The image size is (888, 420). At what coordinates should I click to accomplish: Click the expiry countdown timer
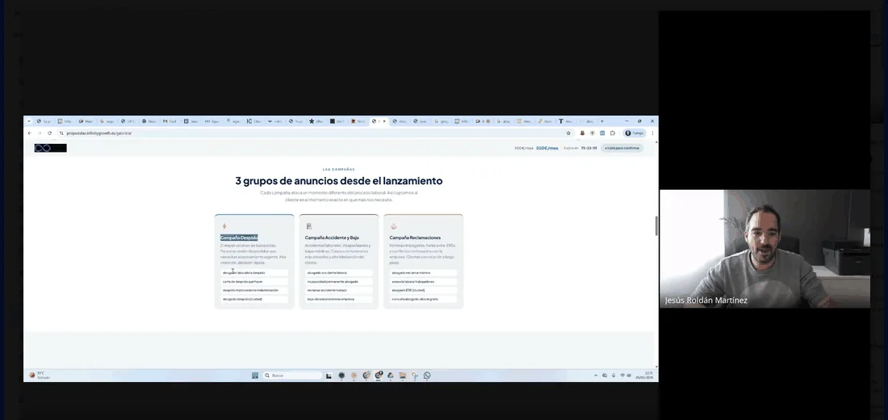589,148
